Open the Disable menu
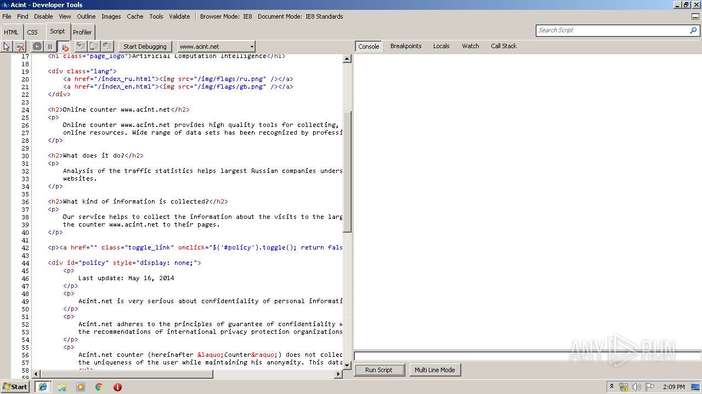Screen dimensions: 702x394 pos(43,16)
